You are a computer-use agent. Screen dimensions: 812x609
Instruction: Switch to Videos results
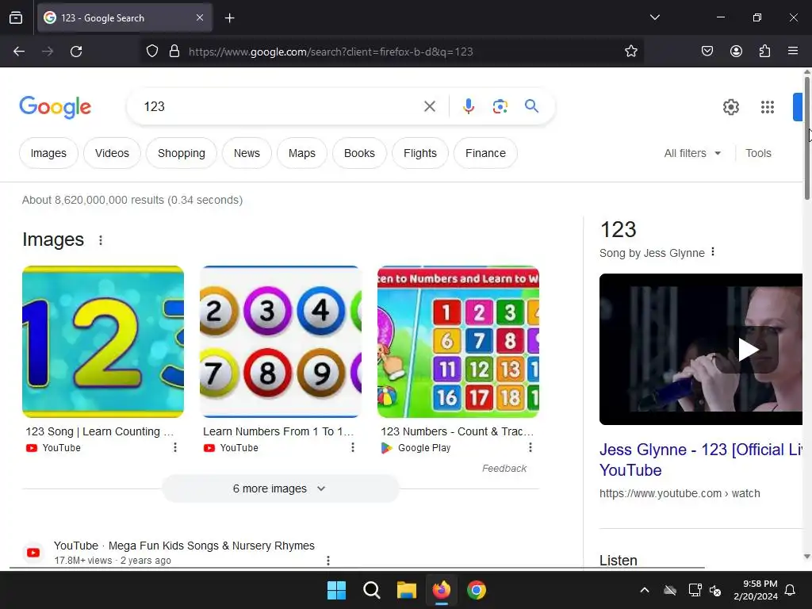click(x=112, y=153)
